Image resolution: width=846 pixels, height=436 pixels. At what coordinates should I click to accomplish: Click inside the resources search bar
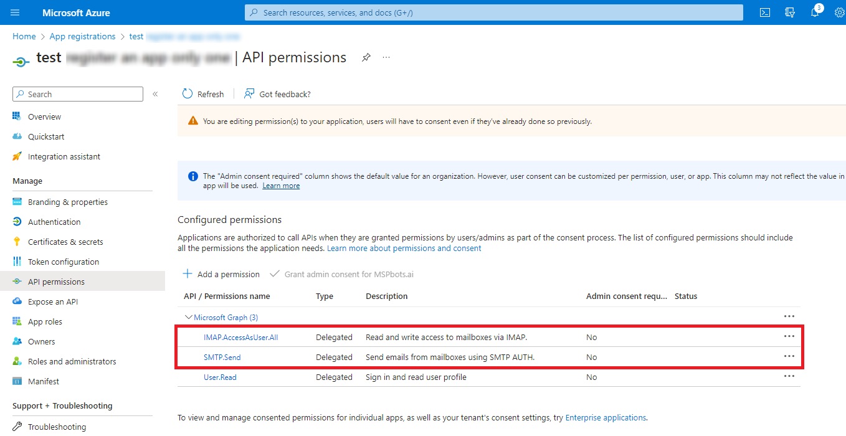[493, 12]
